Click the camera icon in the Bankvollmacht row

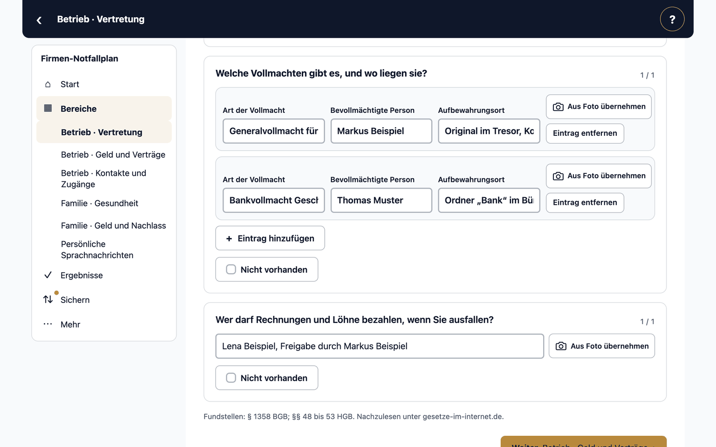pyautogui.click(x=558, y=176)
